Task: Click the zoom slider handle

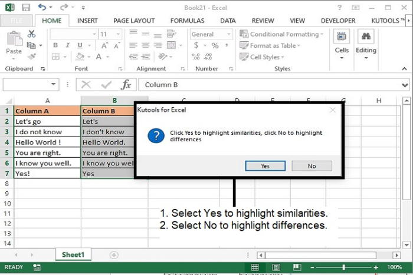Action: 344,267
